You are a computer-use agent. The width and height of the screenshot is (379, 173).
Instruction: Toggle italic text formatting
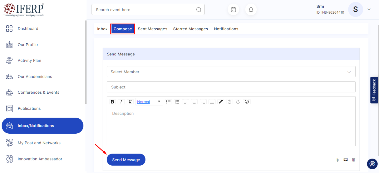coord(121,102)
